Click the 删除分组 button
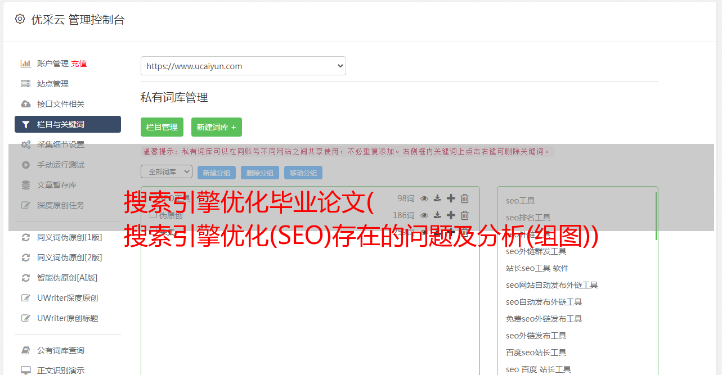The height and width of the screenshot is (375, 722). point(260,173)
